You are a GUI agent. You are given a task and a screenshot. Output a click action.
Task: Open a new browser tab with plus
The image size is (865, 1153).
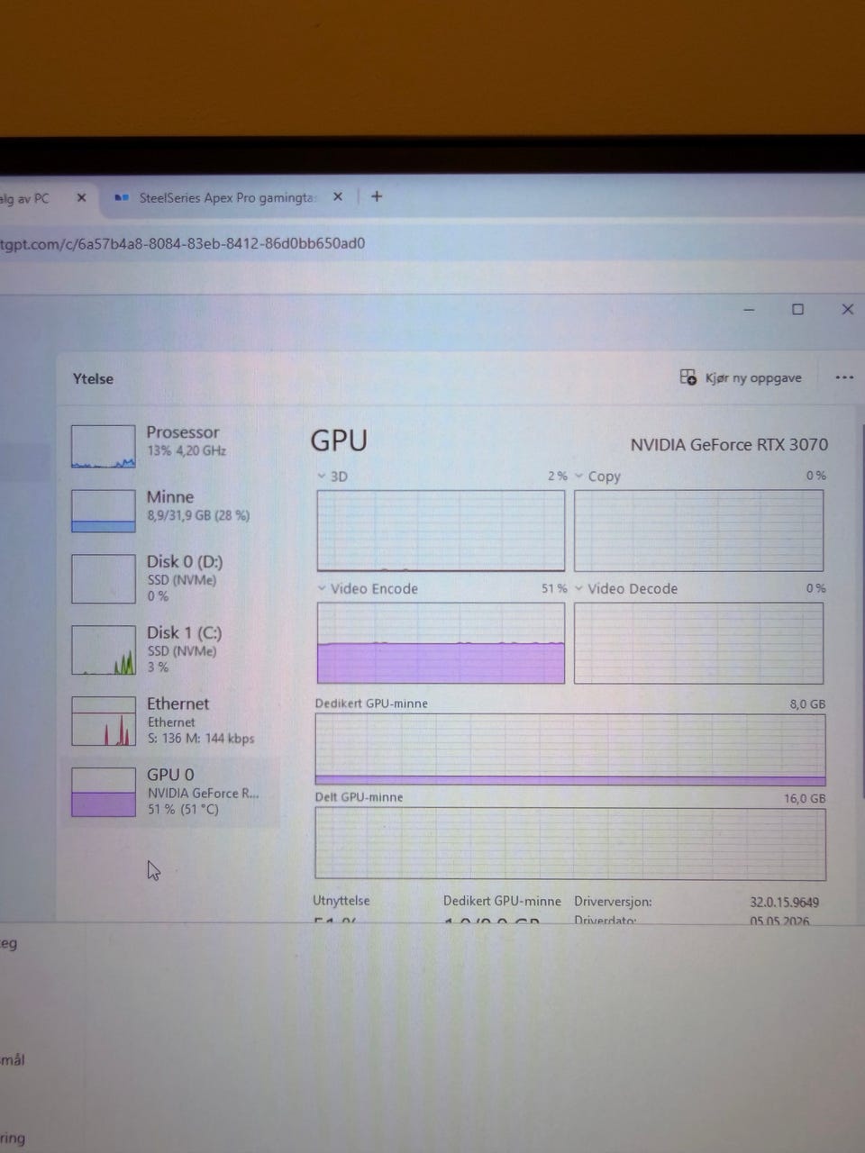pos(377,196)
